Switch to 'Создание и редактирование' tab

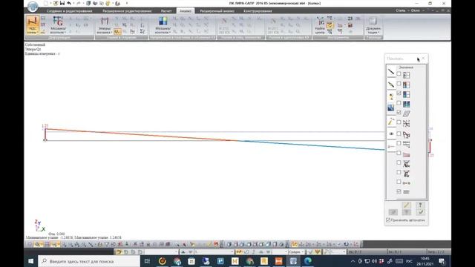[x=69, y=11]
